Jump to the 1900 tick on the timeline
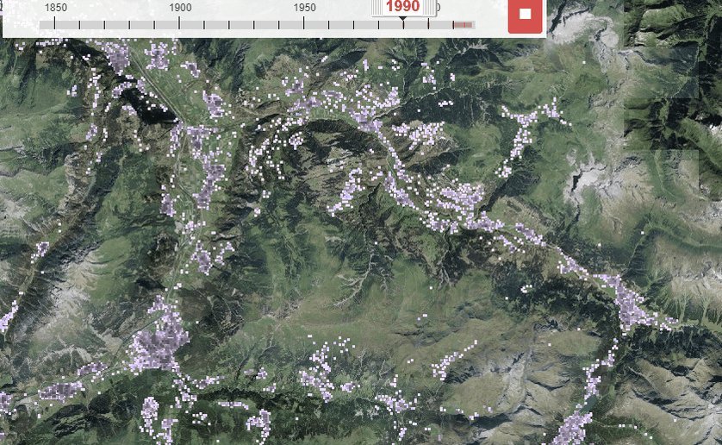 click(179, 24)
